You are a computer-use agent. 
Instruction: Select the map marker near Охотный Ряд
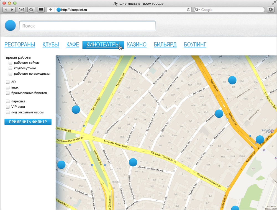tap(260, 140)
